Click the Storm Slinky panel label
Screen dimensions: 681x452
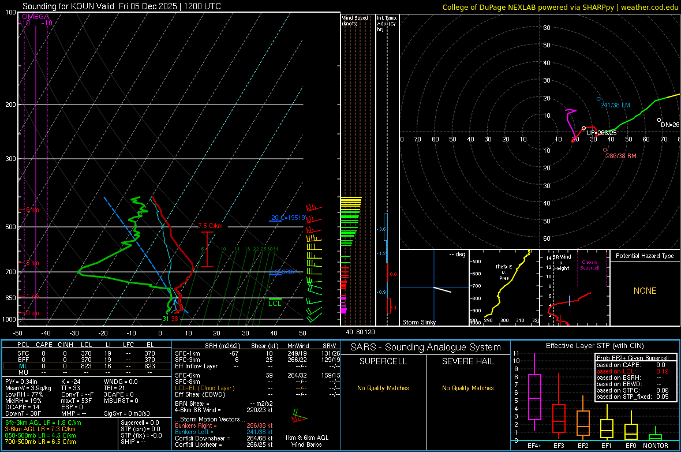(x=418, y=322)
